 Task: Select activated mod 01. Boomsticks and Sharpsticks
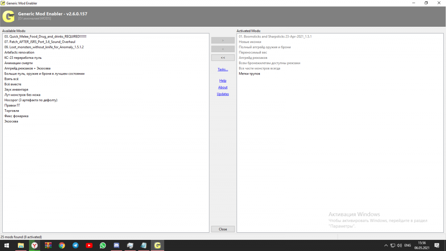(x=275, y=37)
